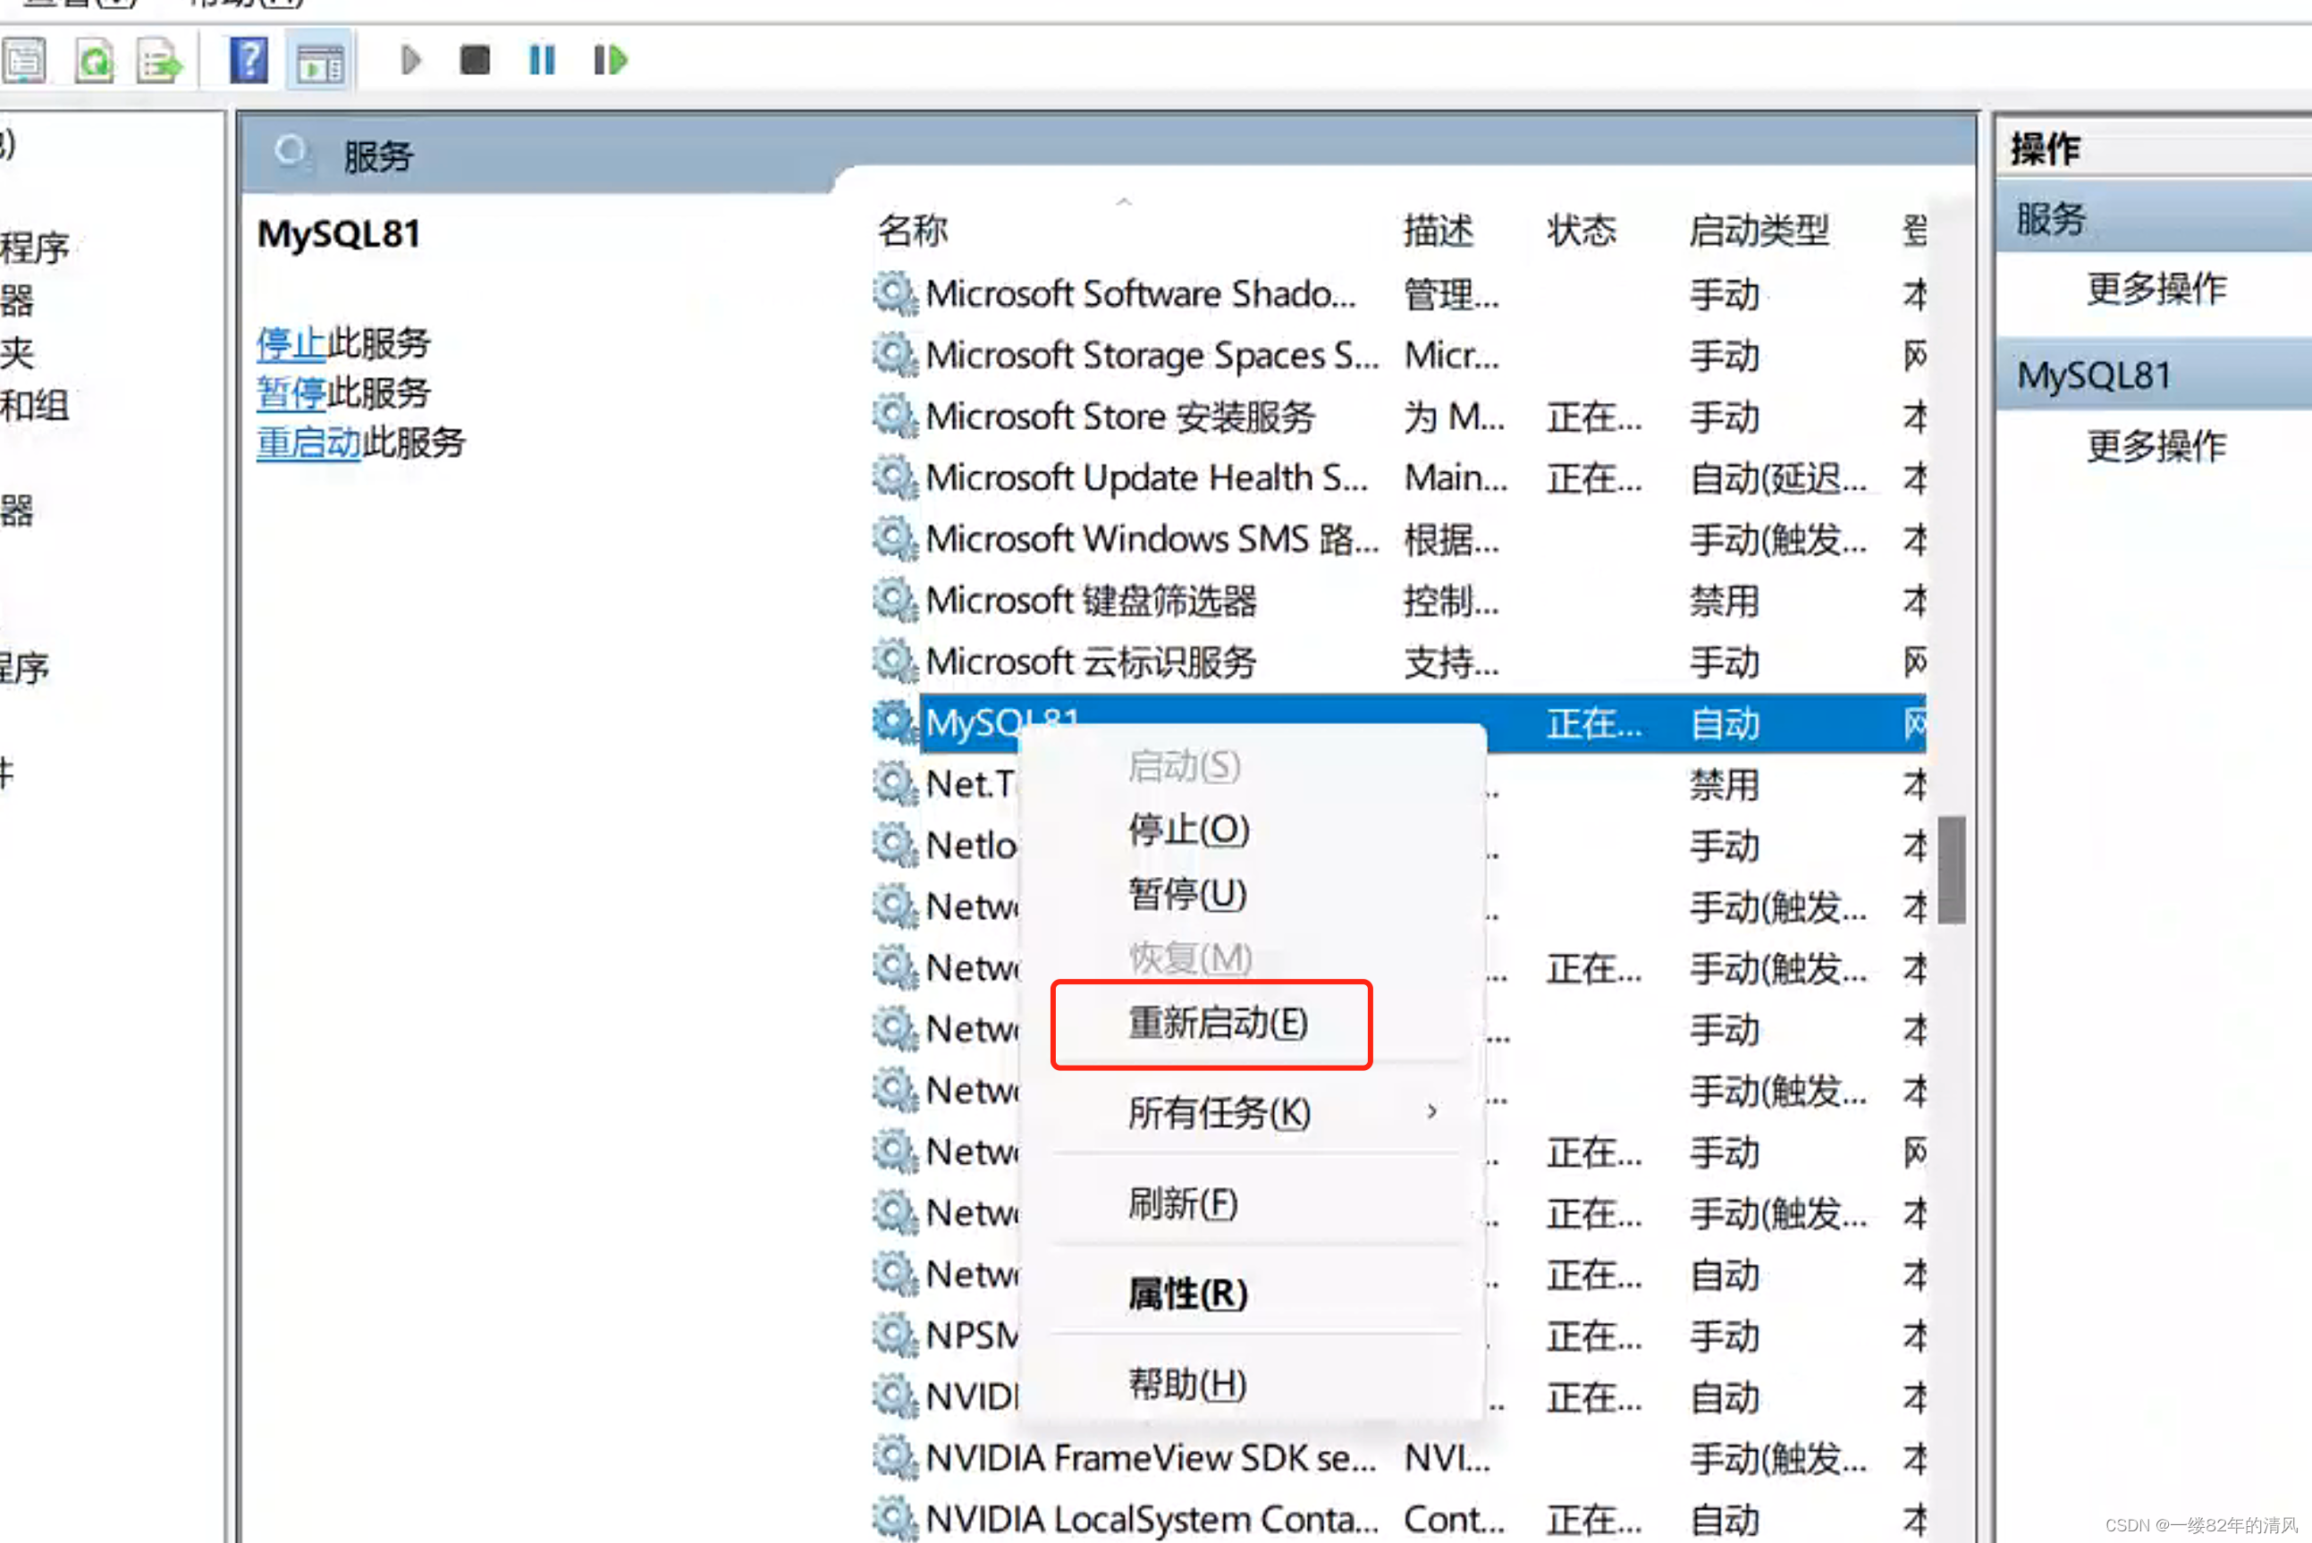The image size is (2312, 1543).
Task: Click gear icon of Microsoft 云标识服务
Action: click(x=894, y=662)
